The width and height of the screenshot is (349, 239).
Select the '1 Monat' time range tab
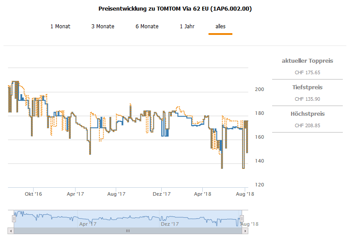[x=60, y=27]
